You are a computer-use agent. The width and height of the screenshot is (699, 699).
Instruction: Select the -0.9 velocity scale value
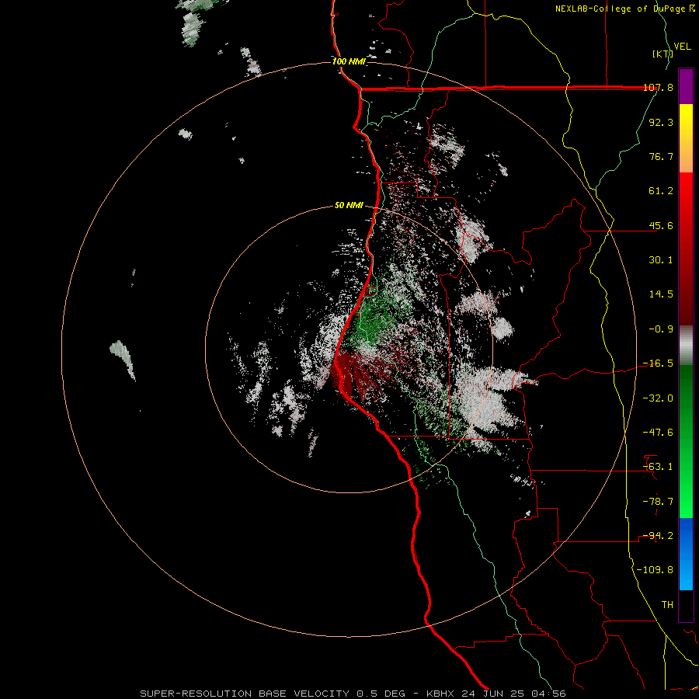(661, 329)
